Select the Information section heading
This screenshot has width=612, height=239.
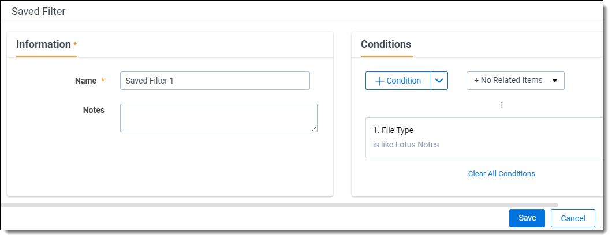(x=43, y=44)
